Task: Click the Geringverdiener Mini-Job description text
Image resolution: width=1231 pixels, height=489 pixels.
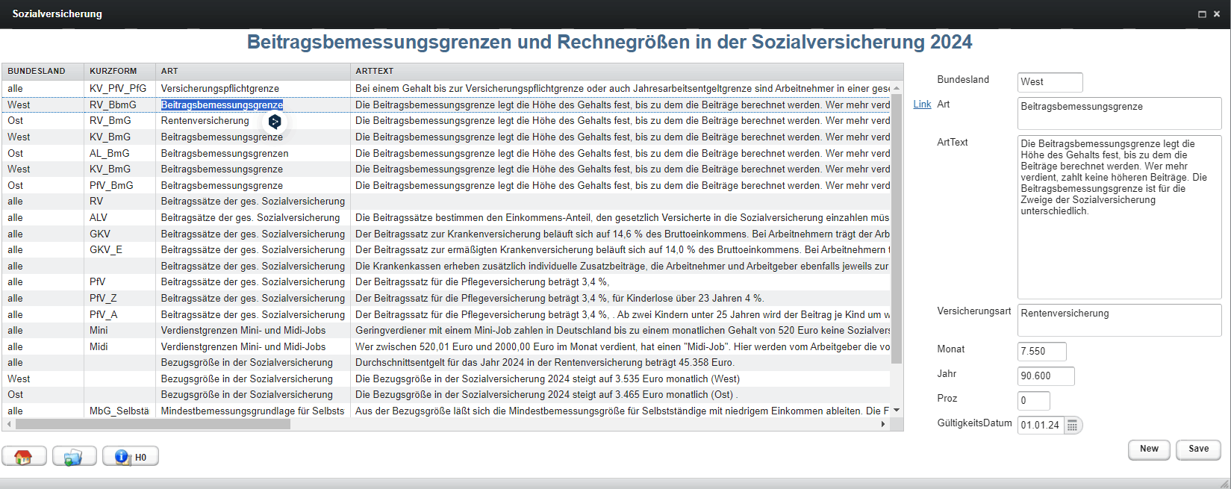Action: tap(623, 331)
